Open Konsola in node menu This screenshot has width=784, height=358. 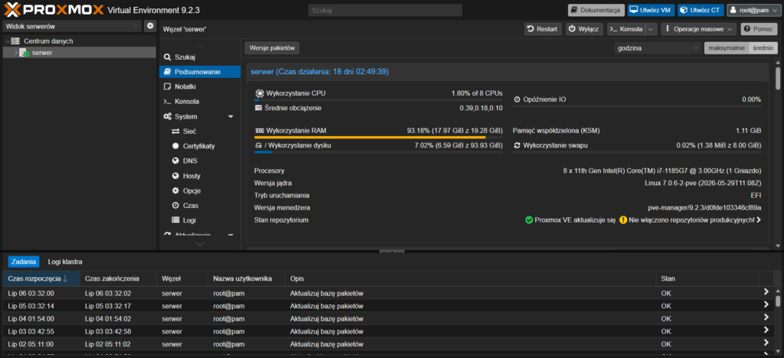pos(200,102)
